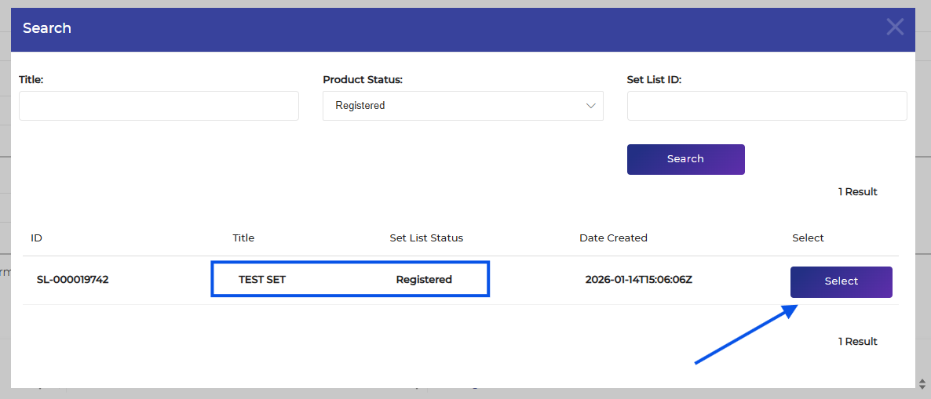Viewport: 931px width, 399px height.
Task: Click the Select column header
Action: [x=808, y=238]
